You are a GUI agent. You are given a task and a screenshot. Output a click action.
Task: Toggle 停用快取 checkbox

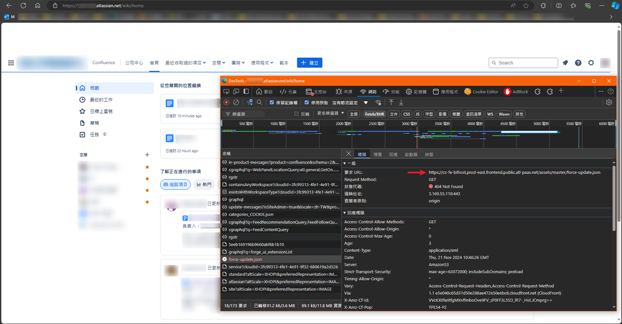coord(307,103)
